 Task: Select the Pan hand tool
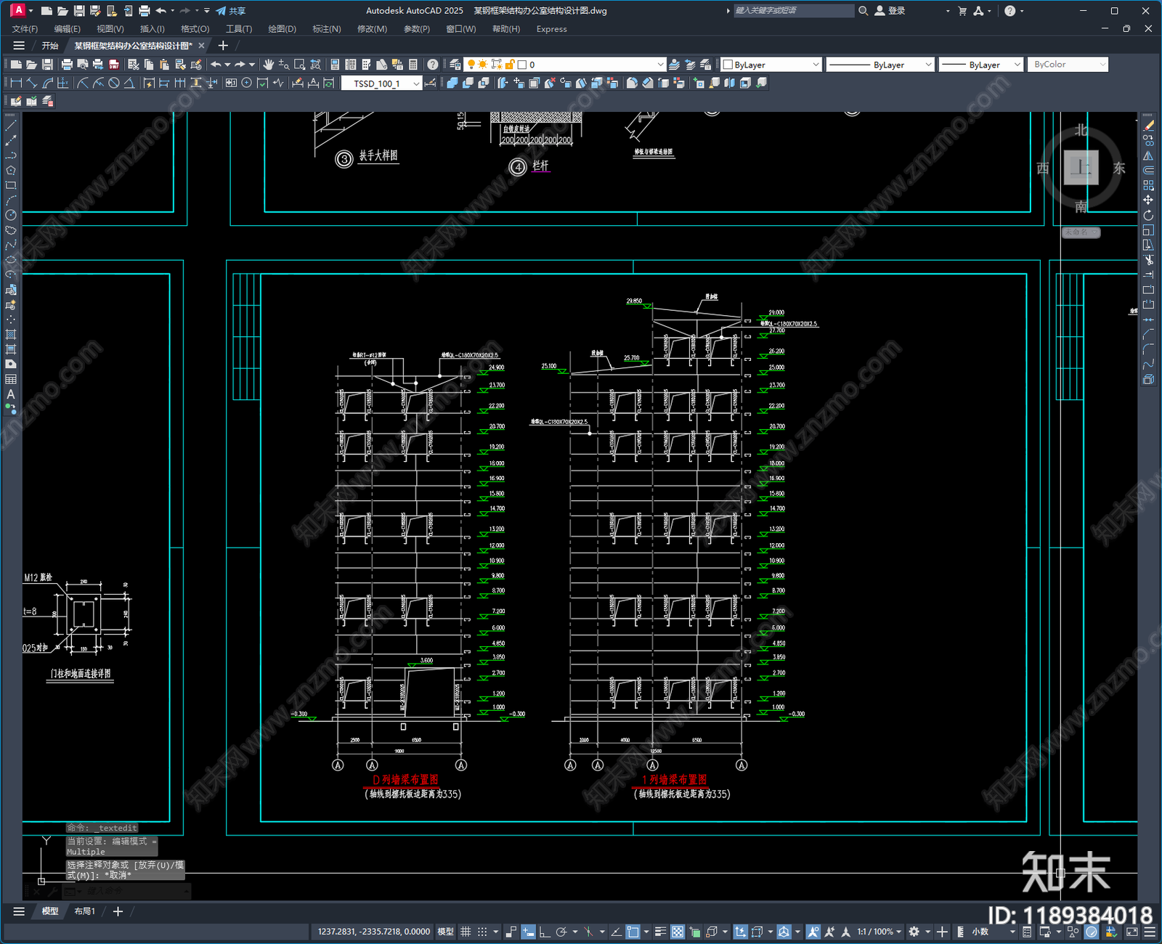[268, 65]
